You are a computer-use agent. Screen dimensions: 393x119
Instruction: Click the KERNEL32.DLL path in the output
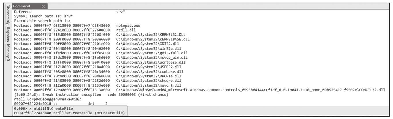[151, 34]
